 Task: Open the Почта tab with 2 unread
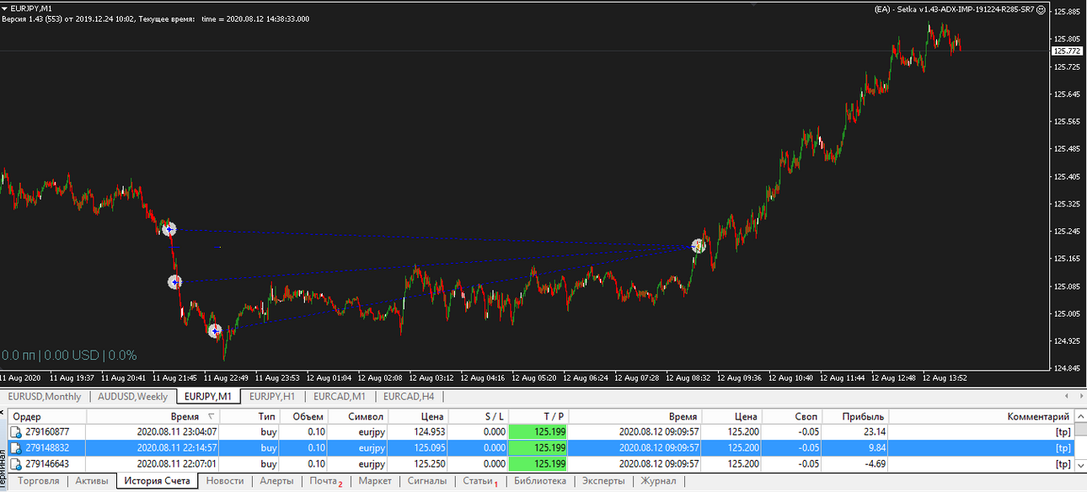point(326,481)
